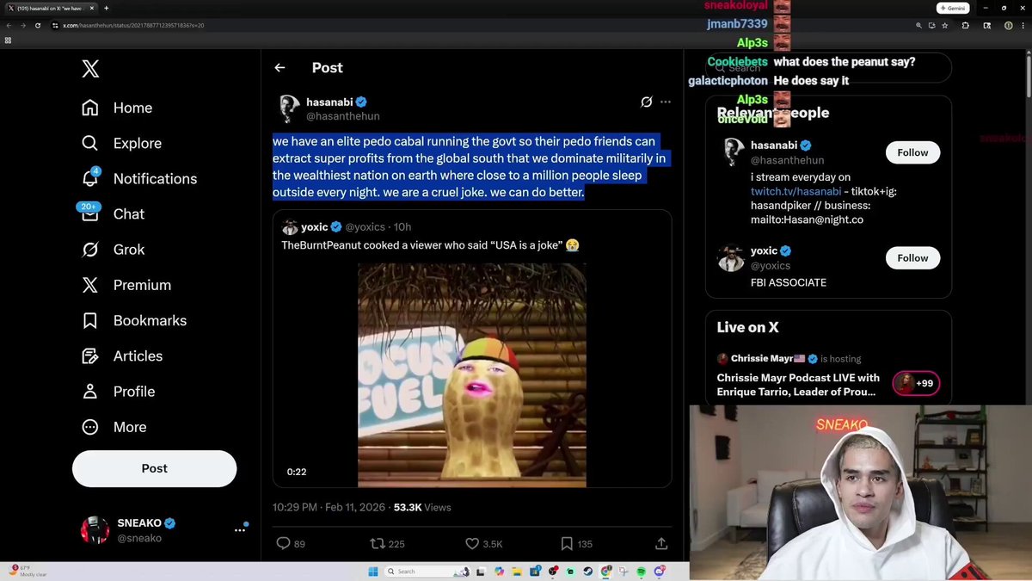Open weather widget Mostly clear
Screen dimensions: 1032x581
pos(28,571)
